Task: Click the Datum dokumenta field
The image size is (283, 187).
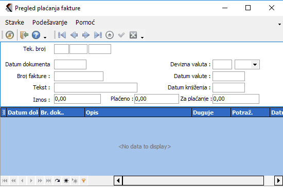Action: (x=70, y=65)
